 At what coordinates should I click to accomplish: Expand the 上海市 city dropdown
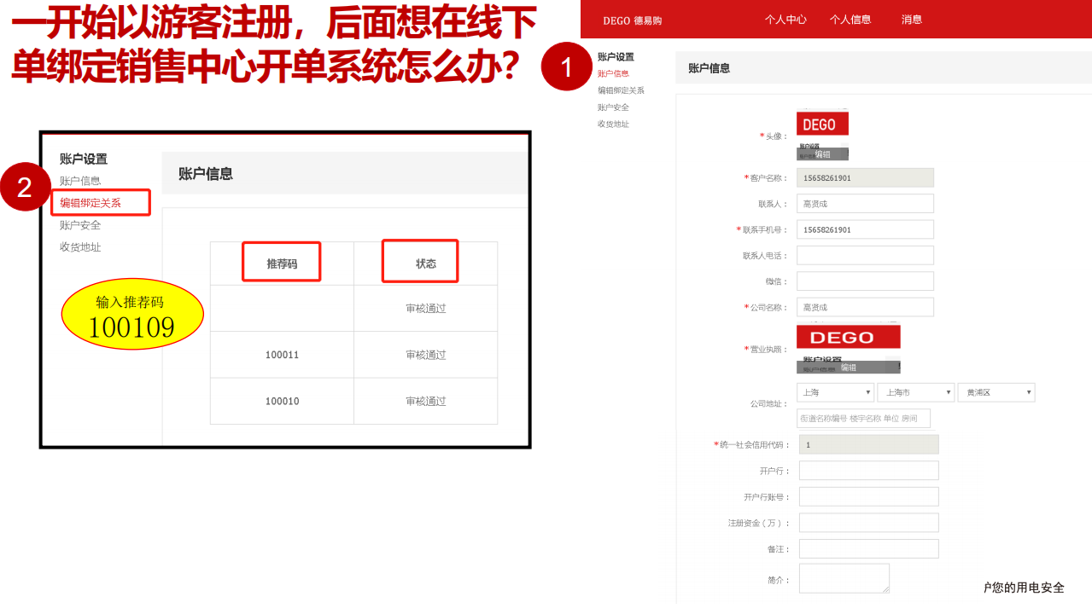coord(915,392)
